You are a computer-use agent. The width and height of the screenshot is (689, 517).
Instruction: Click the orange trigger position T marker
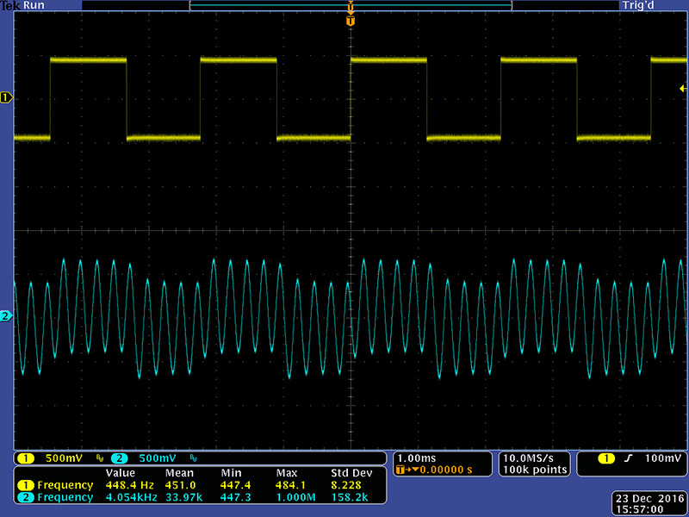pyautogui.click(x=350, y=20)
